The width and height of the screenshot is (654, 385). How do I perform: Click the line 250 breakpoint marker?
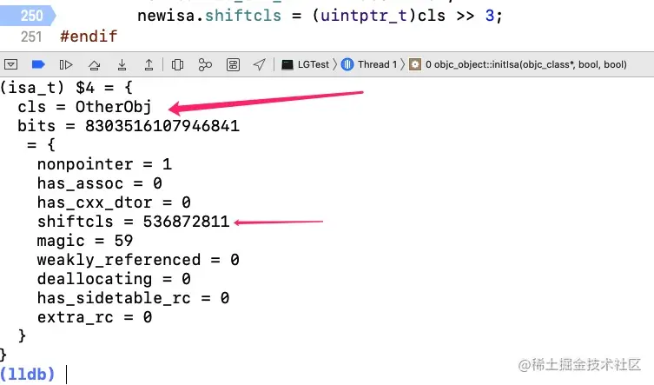[x=28, y=16]
